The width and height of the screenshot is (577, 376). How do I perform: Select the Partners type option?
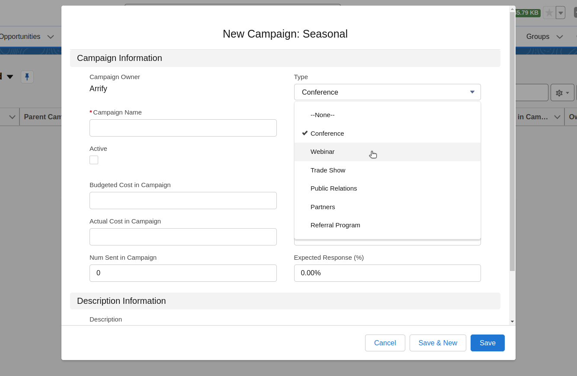(x=387, y=207)
